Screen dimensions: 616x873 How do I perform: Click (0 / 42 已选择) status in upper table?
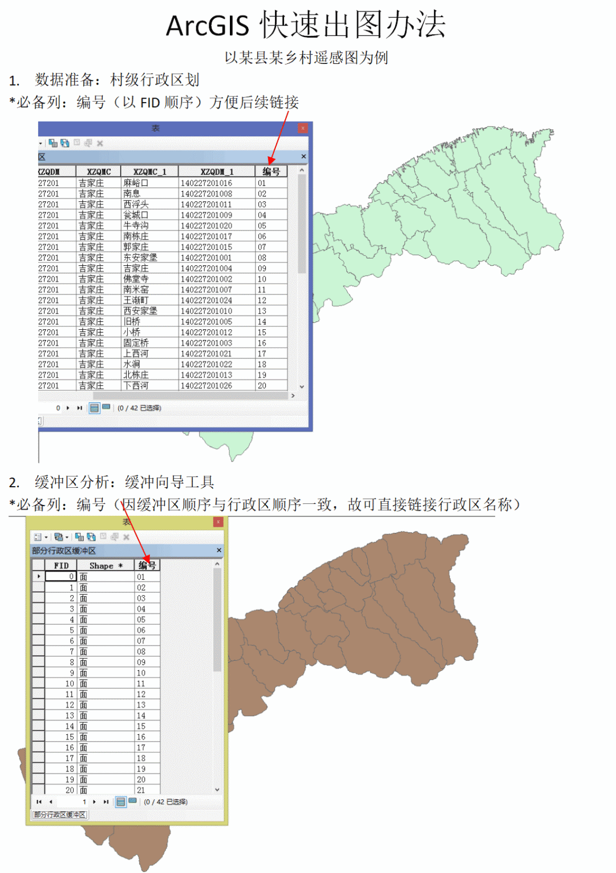pyautogui.click(x=139, y=408)
